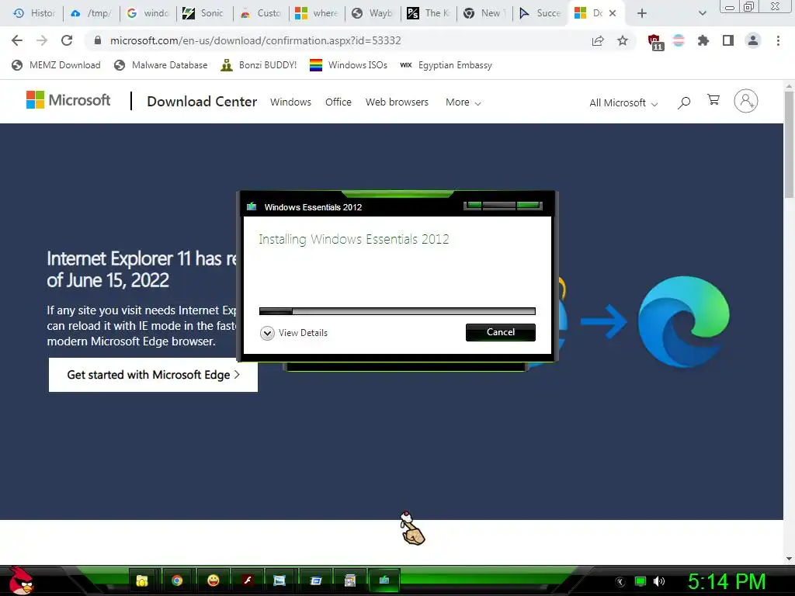Bookmark this page with the star icon

click(x=623, y=40)
